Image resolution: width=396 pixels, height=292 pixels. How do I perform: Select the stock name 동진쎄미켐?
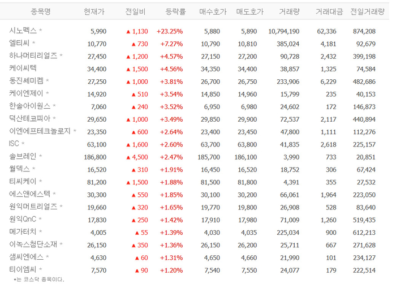tap(27, 81)
